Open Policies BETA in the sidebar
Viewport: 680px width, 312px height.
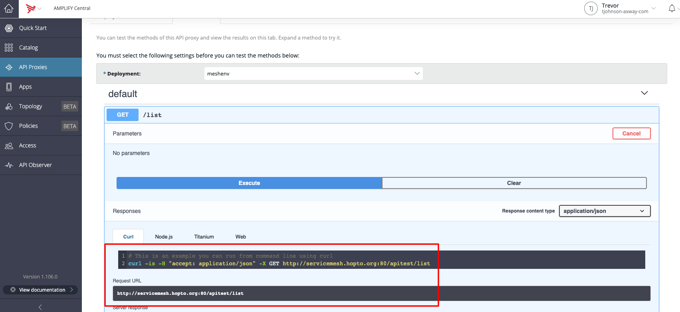(41, 126)
